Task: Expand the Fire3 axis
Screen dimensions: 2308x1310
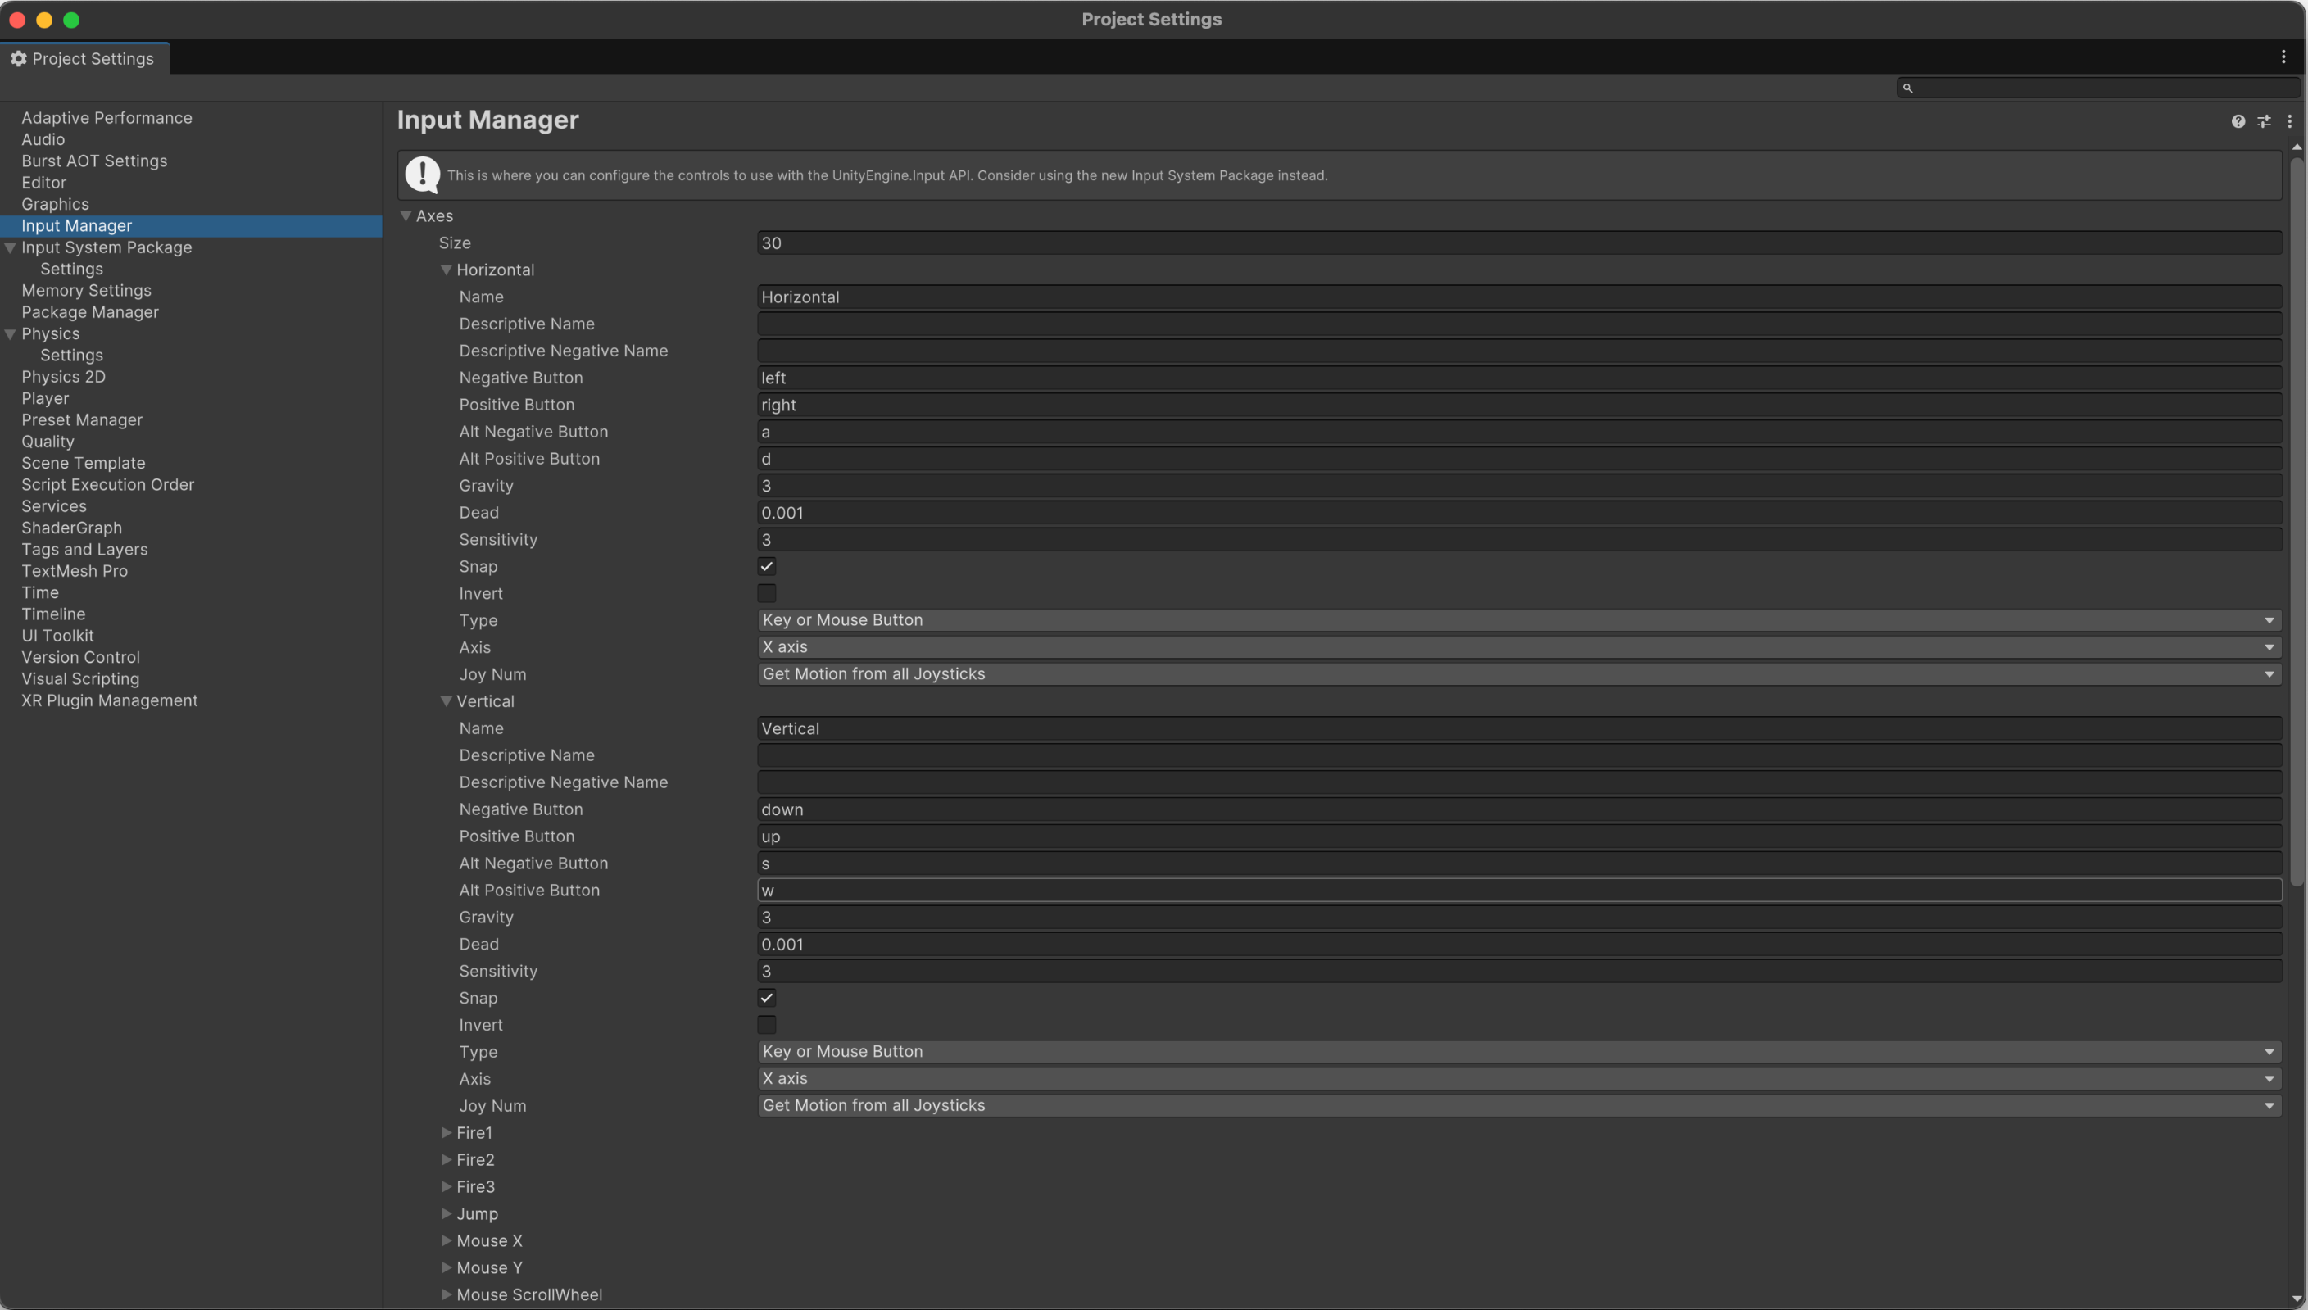Action: coord(446,1187)
